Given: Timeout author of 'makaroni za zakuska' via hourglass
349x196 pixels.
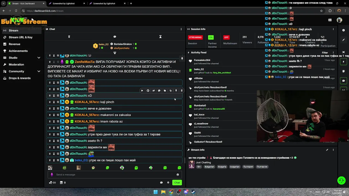Looking at the screenshot, I should [54, 115].
